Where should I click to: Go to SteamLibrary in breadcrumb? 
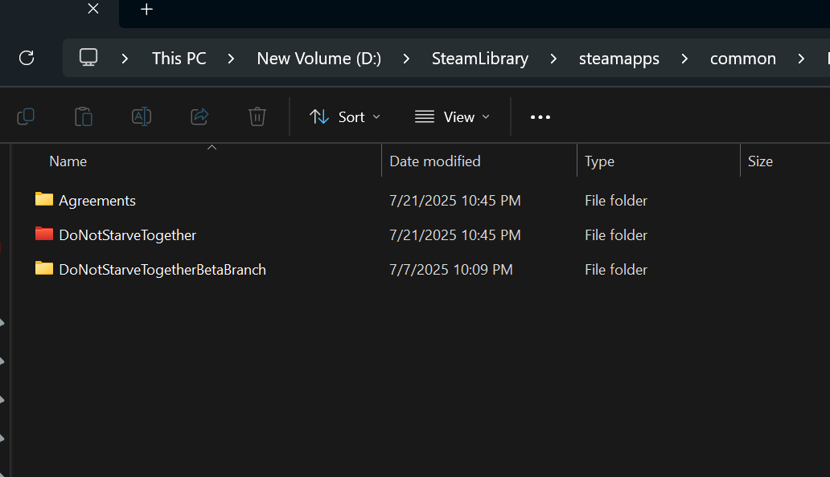pyautogui.click(x=480, y=58)
